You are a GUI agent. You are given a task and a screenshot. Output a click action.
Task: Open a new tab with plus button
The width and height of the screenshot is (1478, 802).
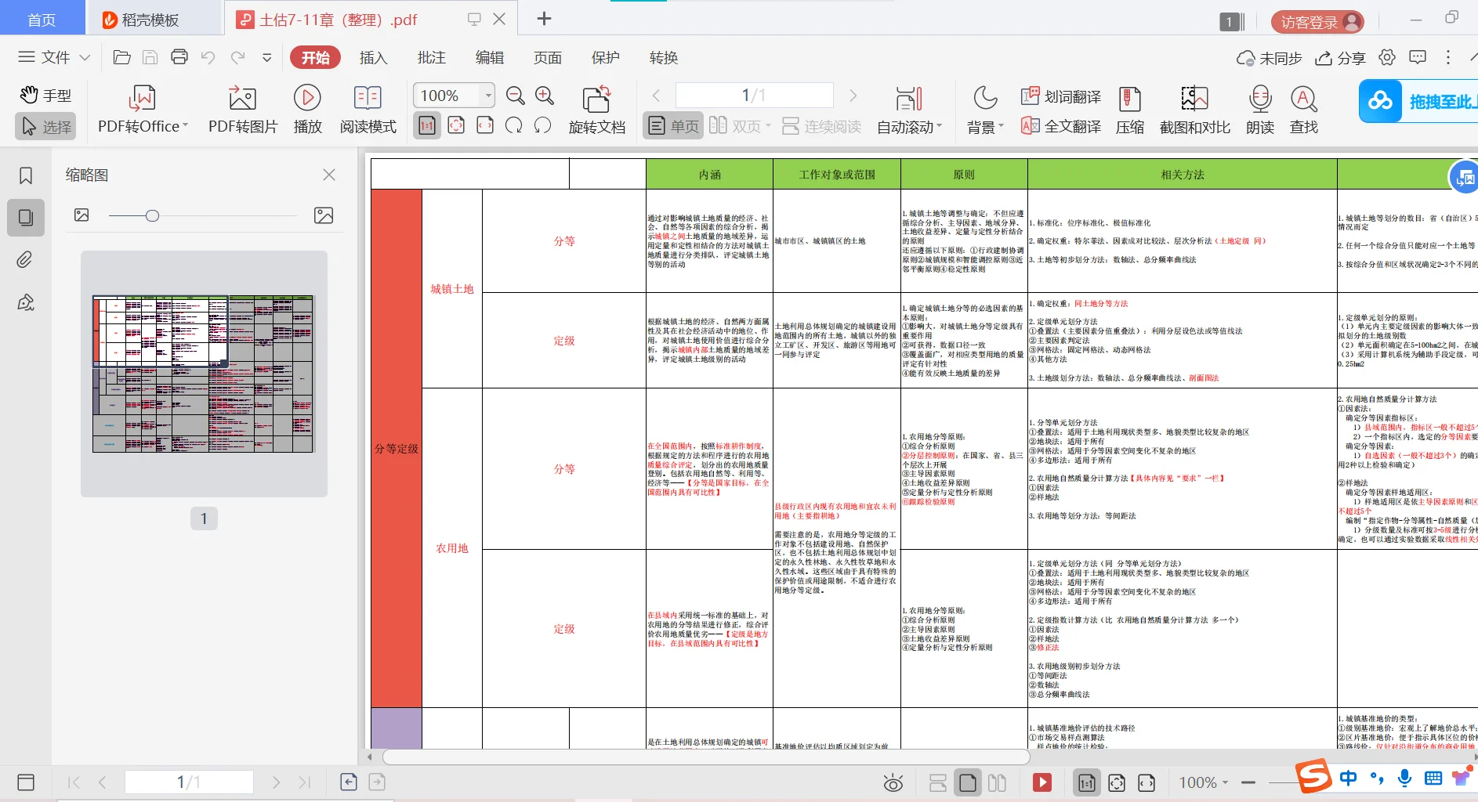[545, 19]
